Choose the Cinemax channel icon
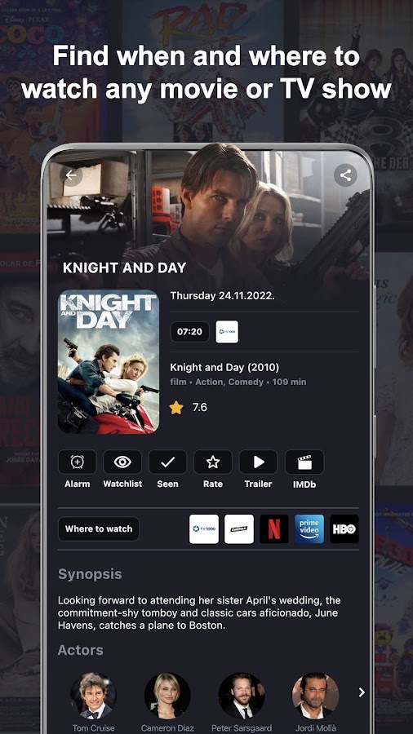Screen dimensions: 413x734 point(239,529)
